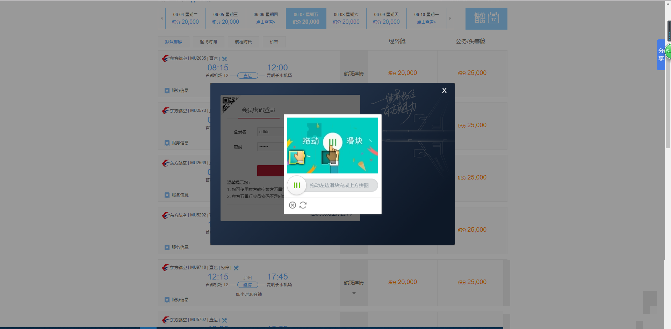Click the 温馨提示您 notice text

click(x=238, y=183)
